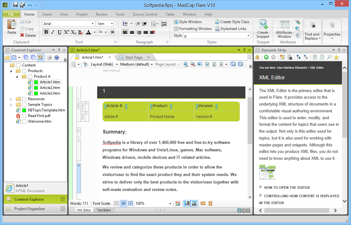The height and width of the screenshot is (225, 351).
Task: Click the Paste clipboard icon
Action: click(12, 25)
